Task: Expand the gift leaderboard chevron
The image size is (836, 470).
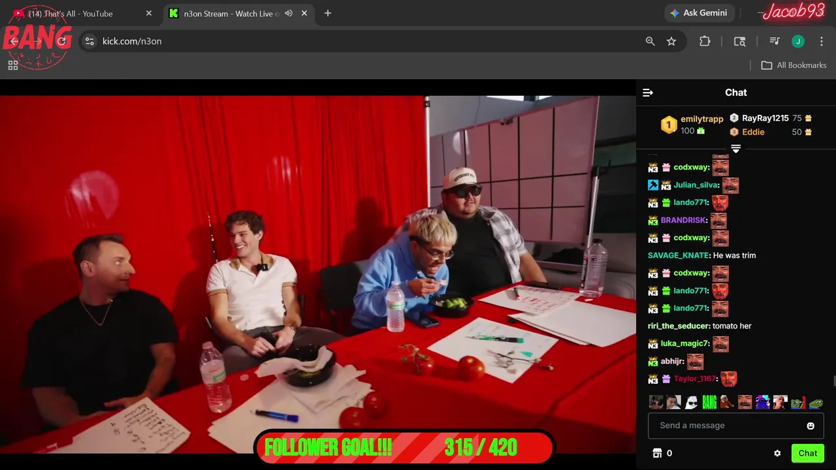Action: tap(735, 149)
